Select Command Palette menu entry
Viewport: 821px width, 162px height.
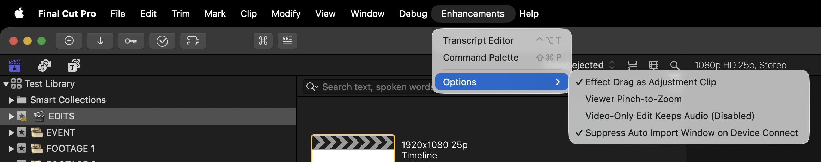coord(481,57)
